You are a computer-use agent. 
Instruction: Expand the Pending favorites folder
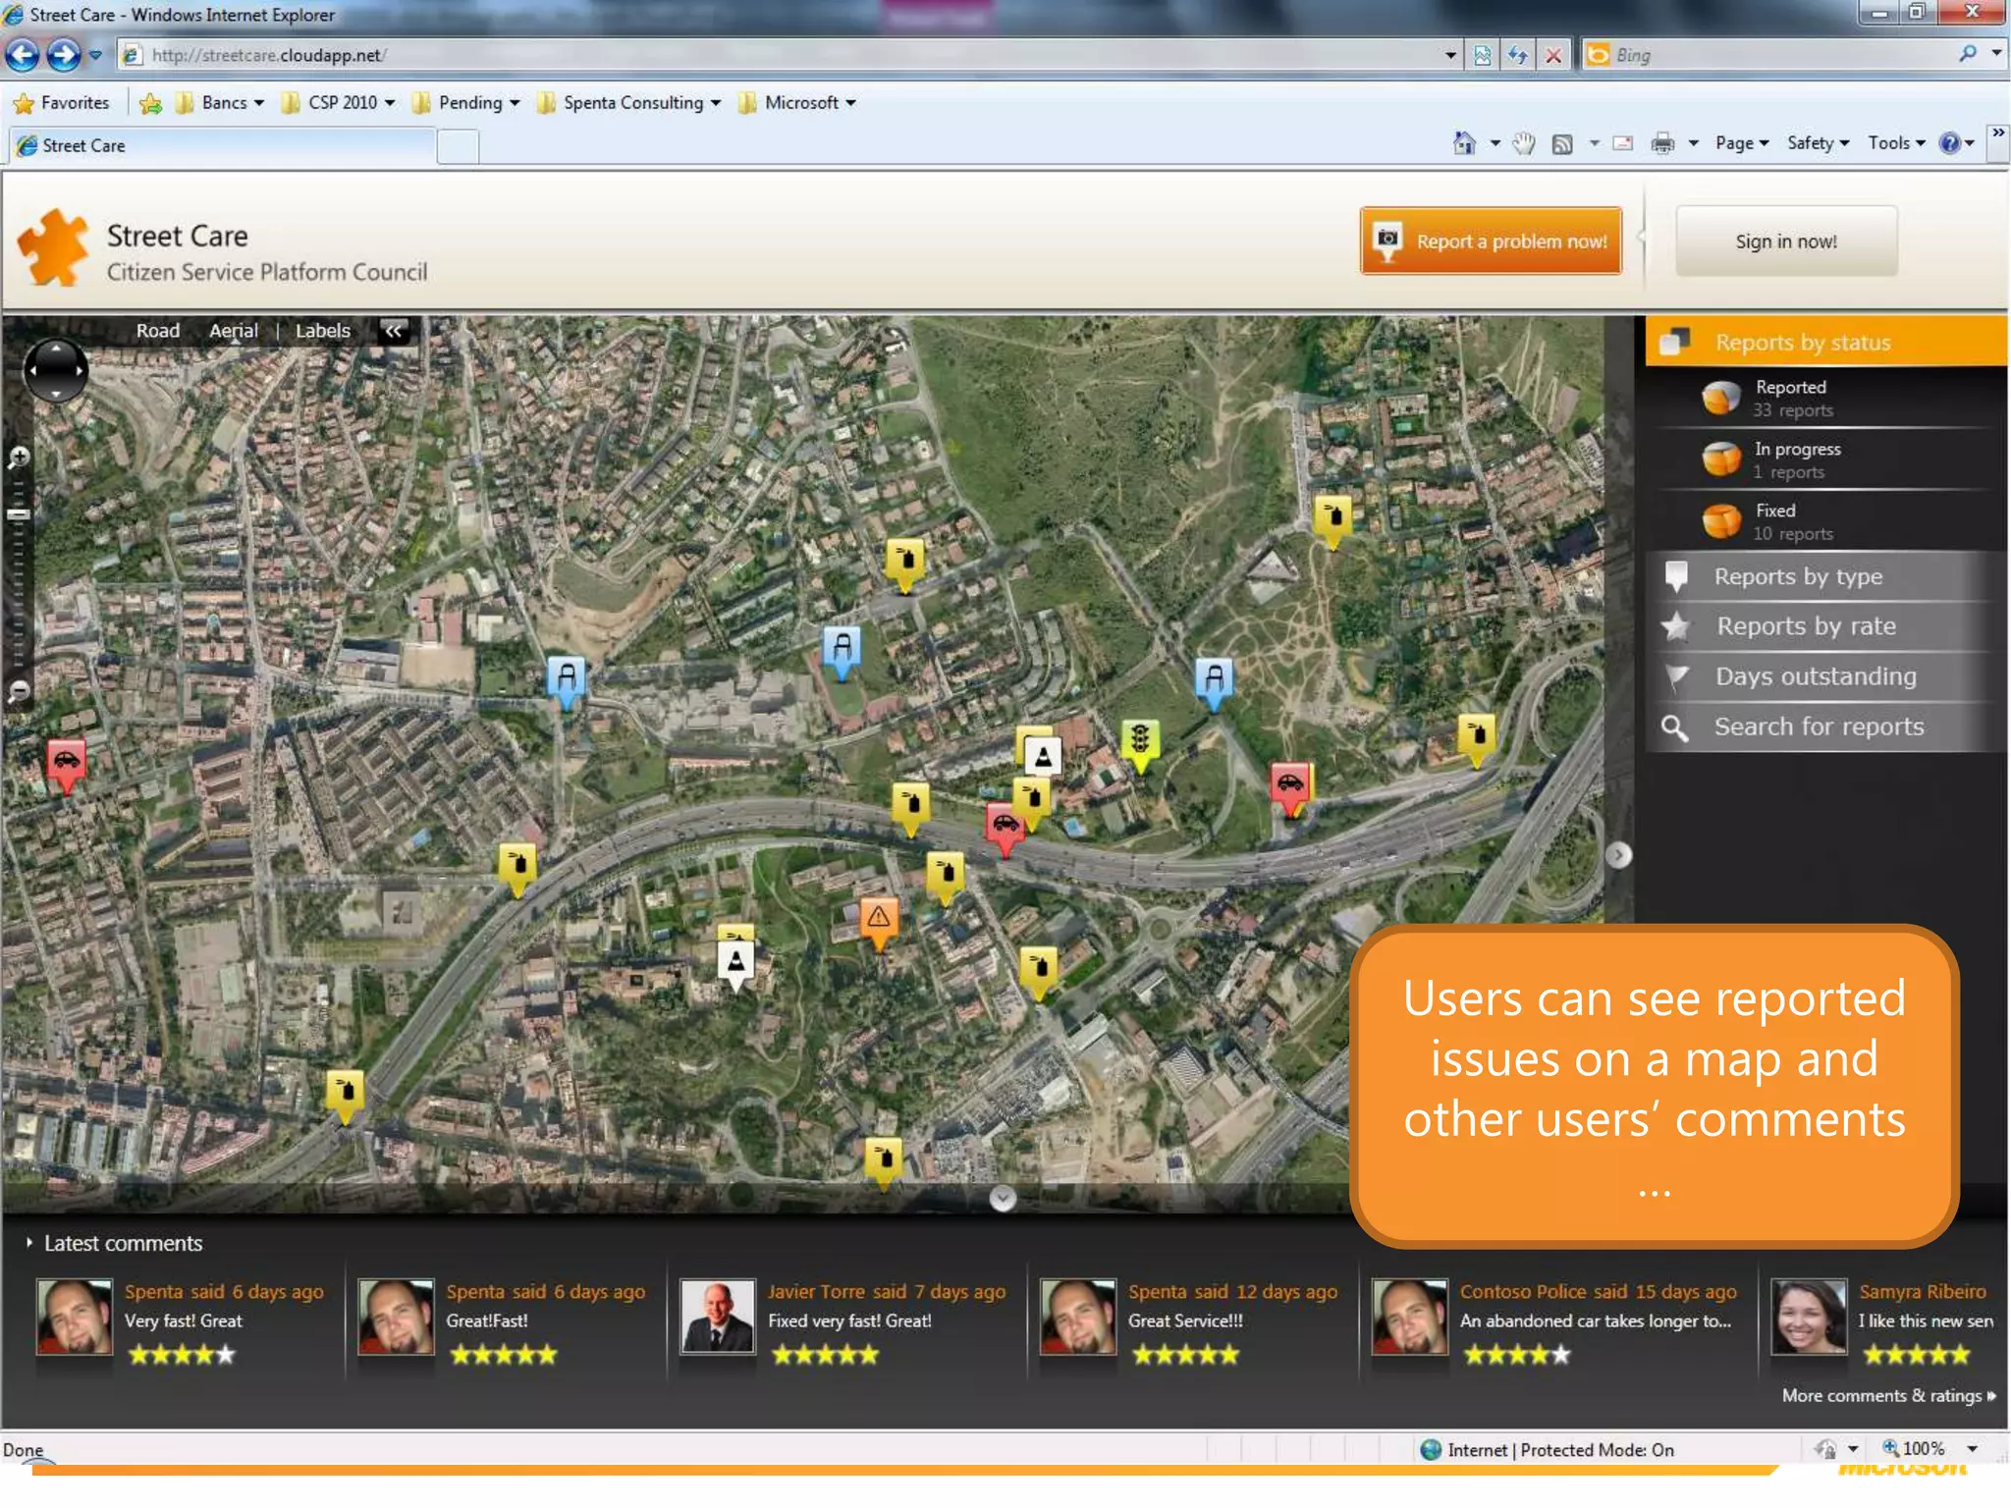pos(465,103)
